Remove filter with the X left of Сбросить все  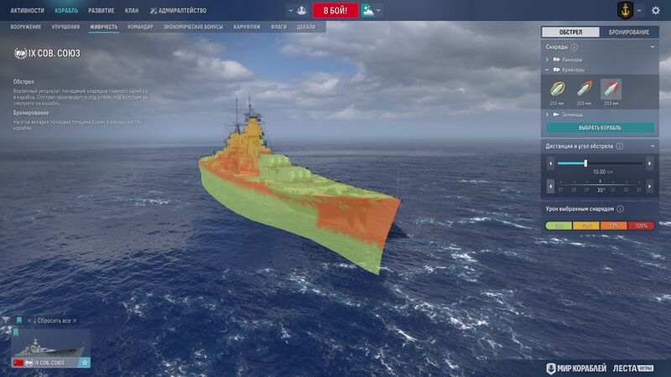(x=29, y=321)
